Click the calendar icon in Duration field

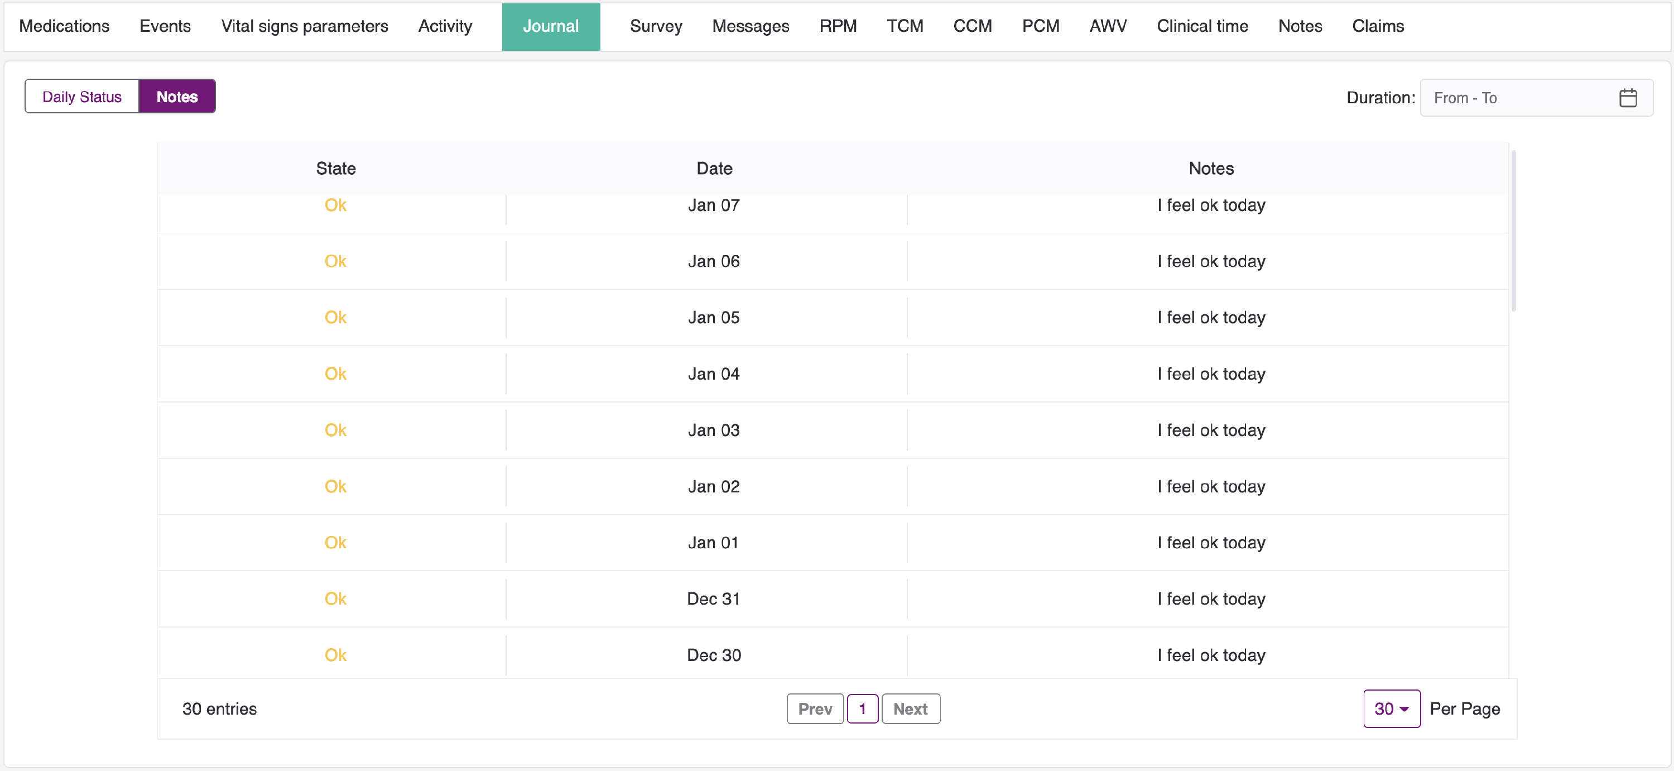click(1627, 98)
